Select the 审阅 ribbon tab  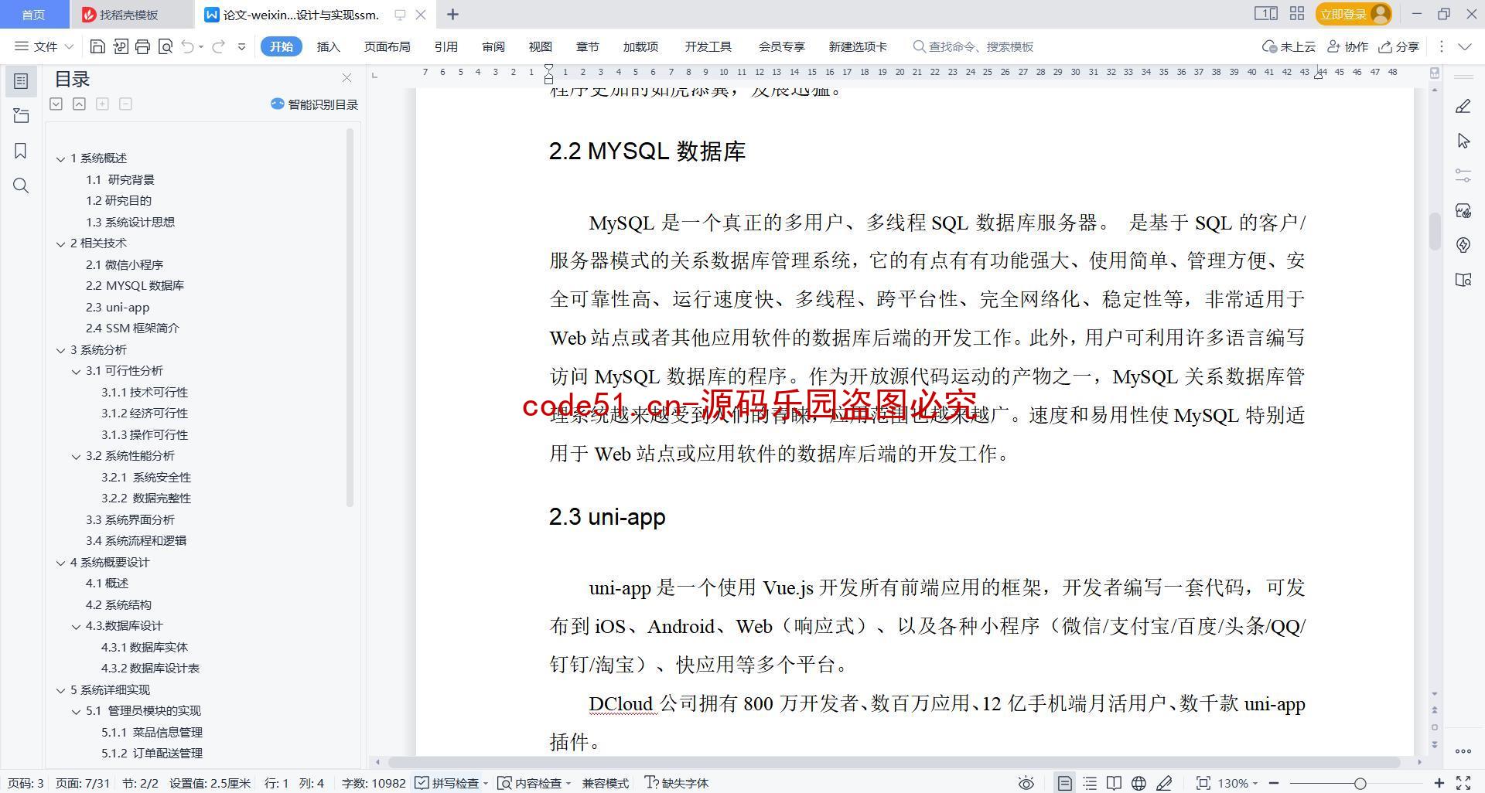(493, 46)
